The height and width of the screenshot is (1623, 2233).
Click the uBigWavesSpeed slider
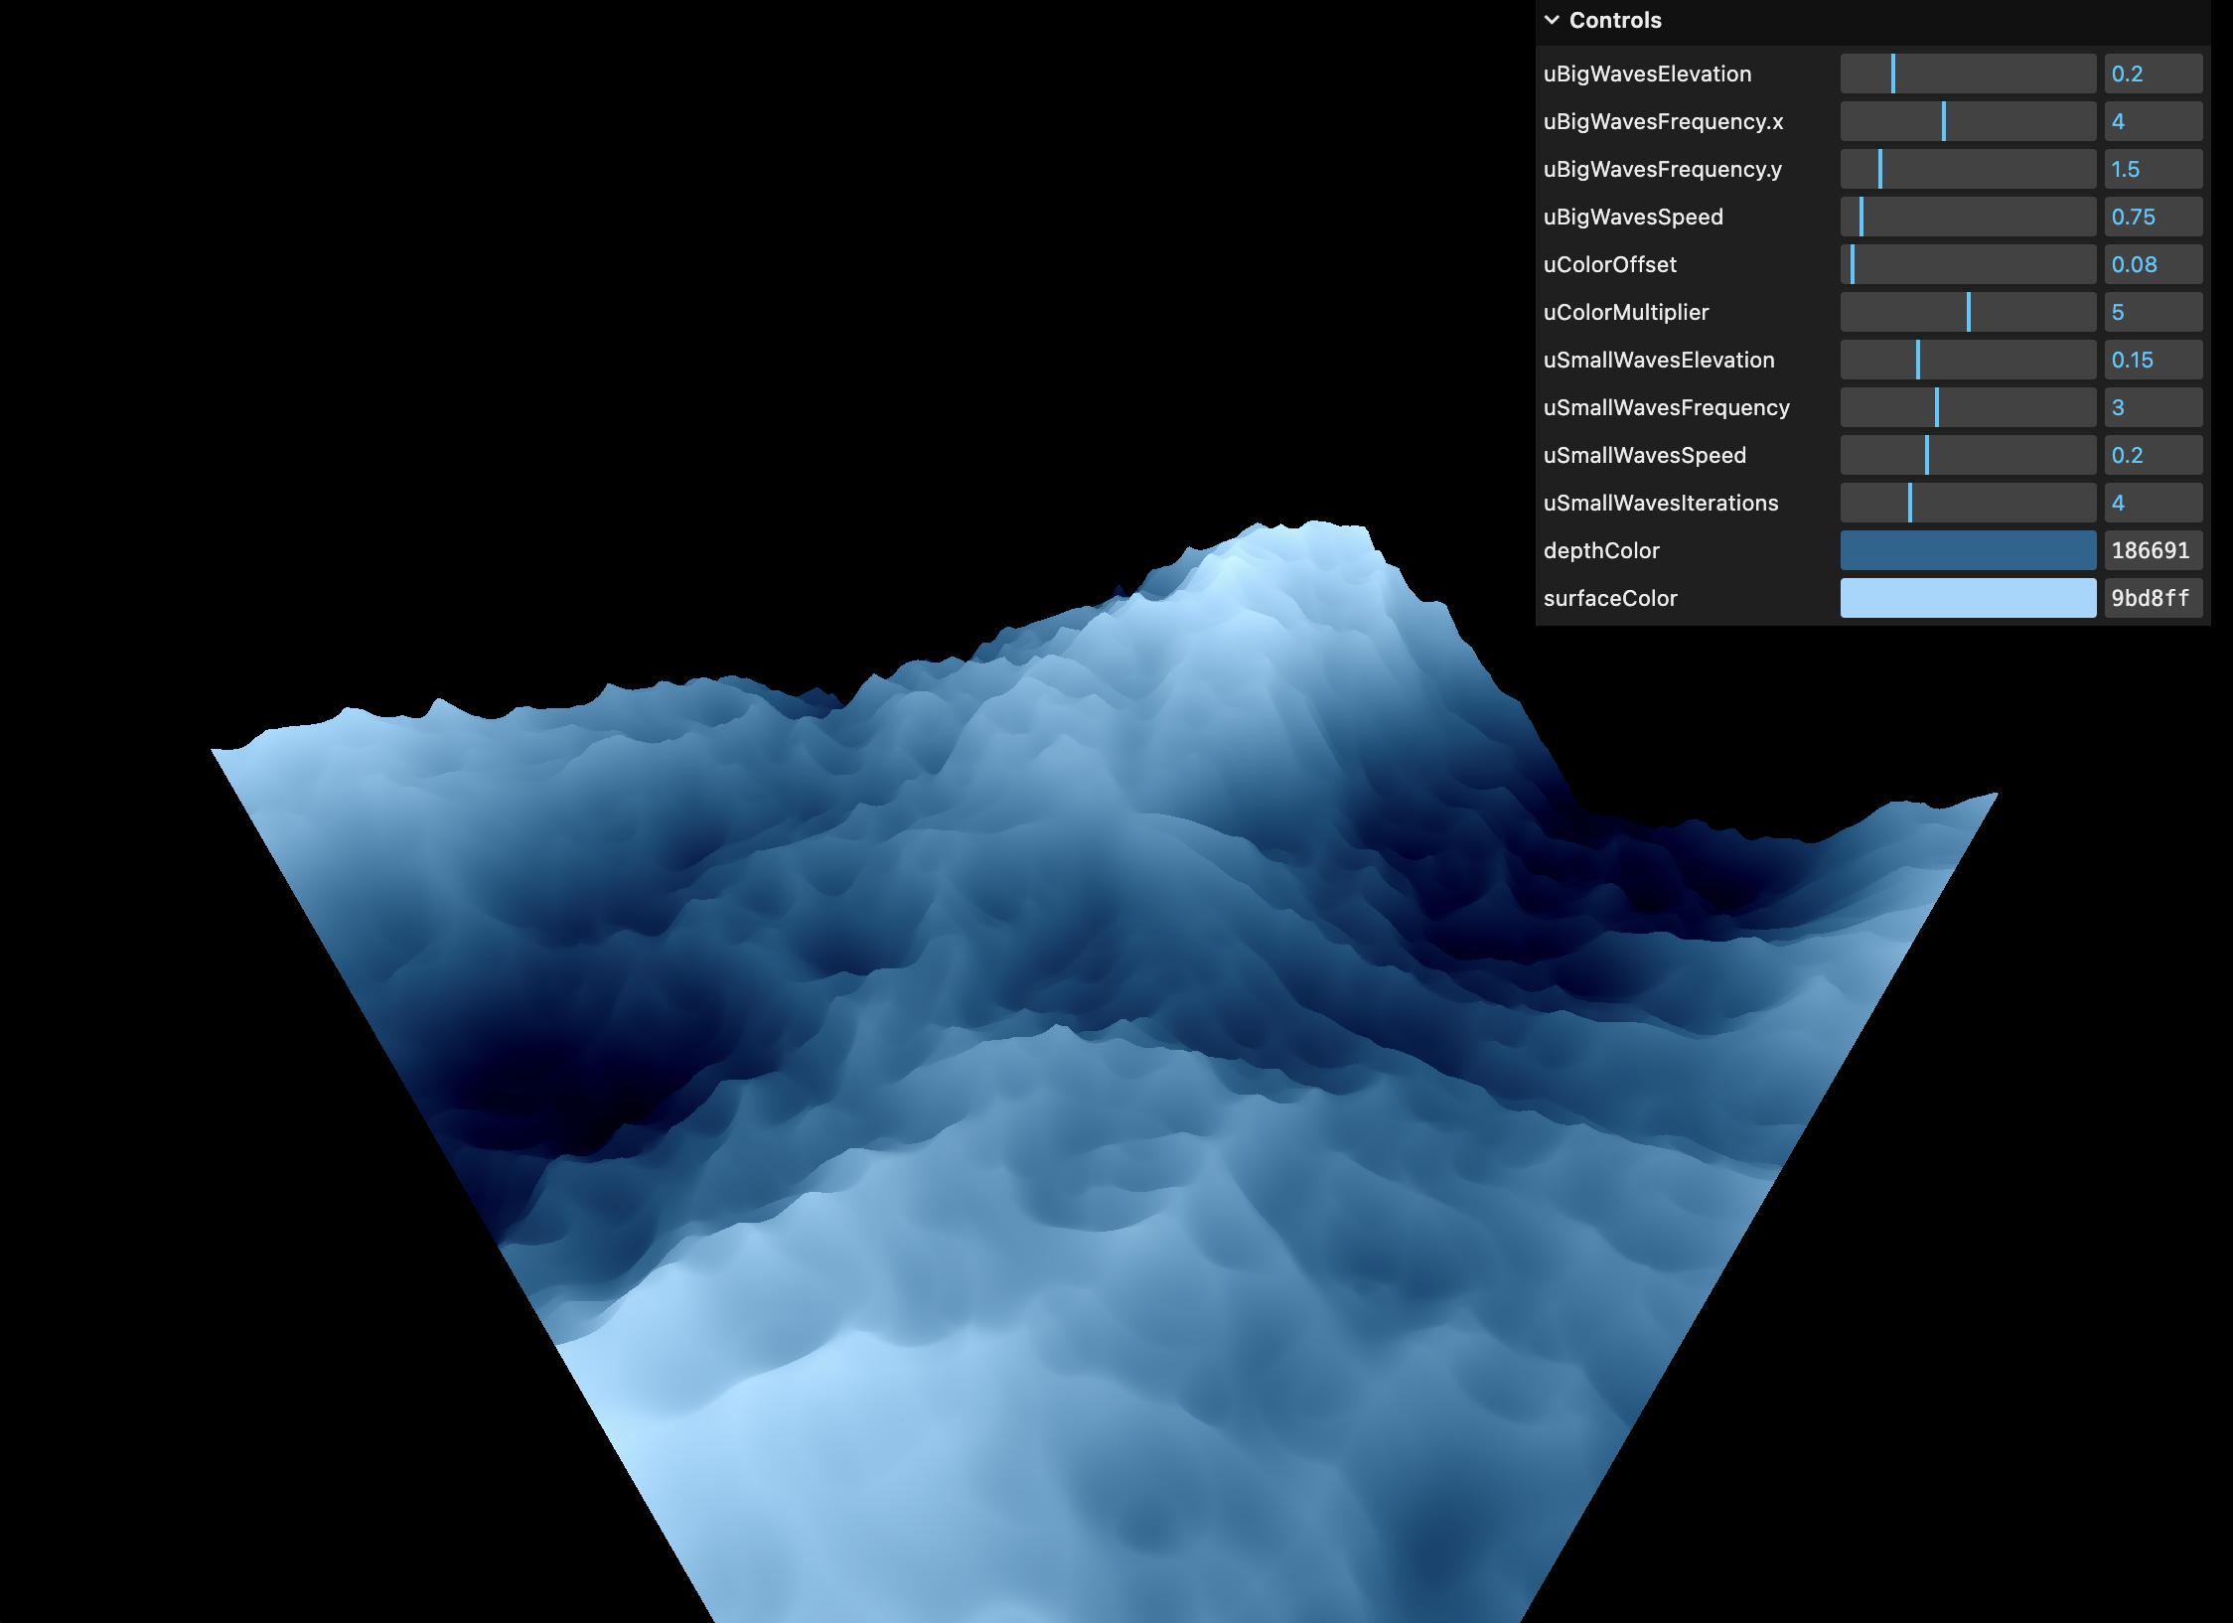(x=1967, y=217)
